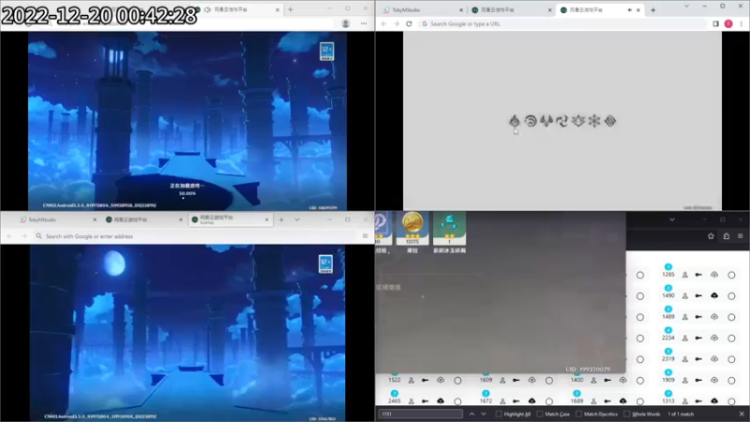Select Mora reward item 13175
Viewport: 750px width, 422px height.
[412, 229]
